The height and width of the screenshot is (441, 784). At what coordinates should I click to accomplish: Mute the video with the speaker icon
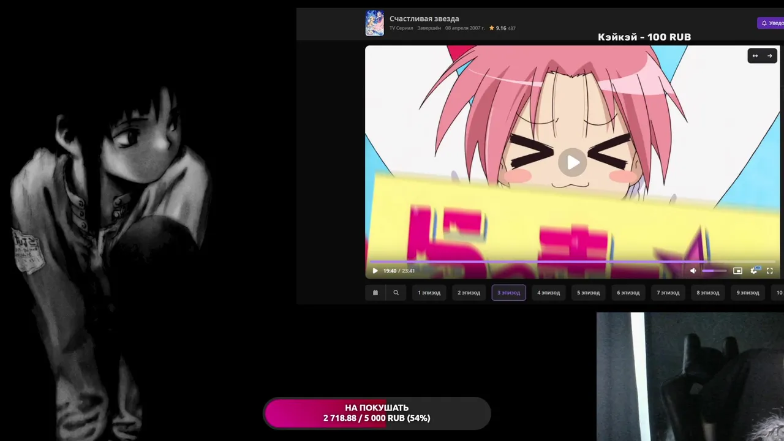tap(693, 271)
